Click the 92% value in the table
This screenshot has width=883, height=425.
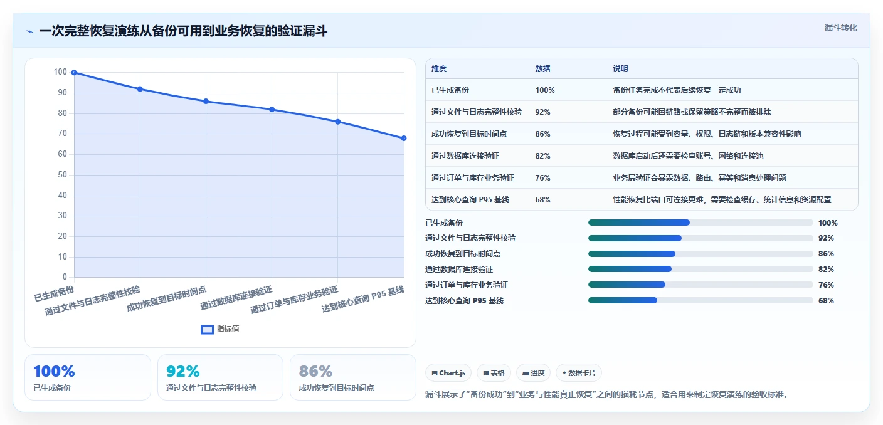pos(543,112)
